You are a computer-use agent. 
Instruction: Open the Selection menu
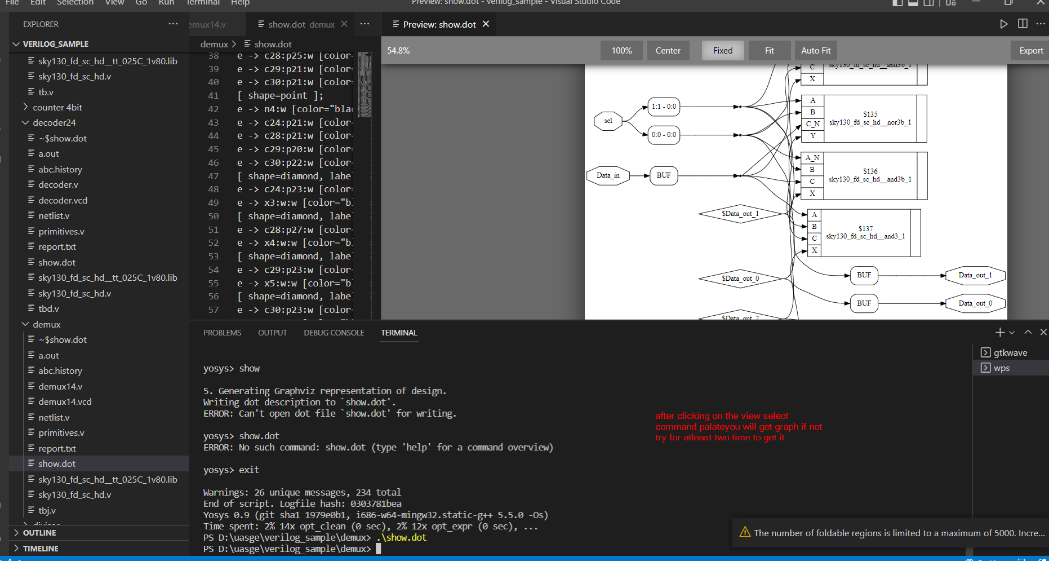pos(75,2)
